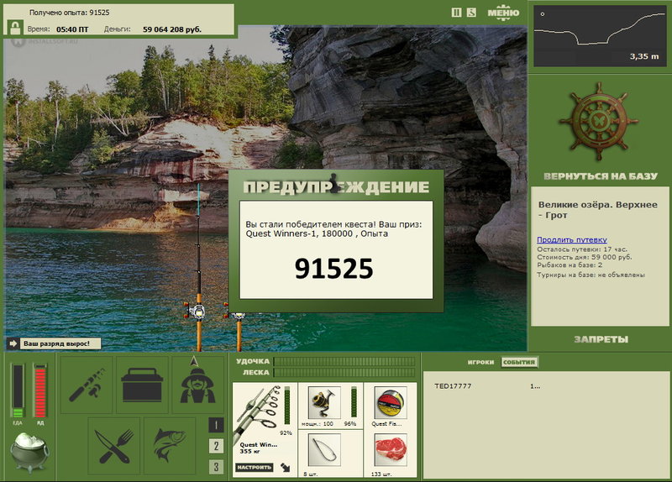Image resolution: width=672 pixels, height=482 pixels.
Task: Expand rod setup with the arrow icon
Action: click(286, 467)
